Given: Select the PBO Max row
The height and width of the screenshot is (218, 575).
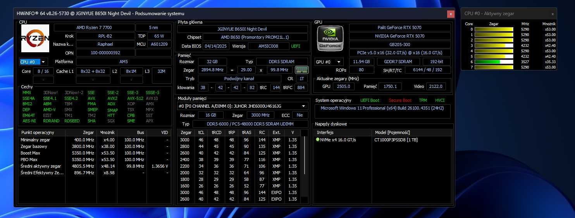Looking at the screenshot, I should pyautogui.click(x=95, y=160).
